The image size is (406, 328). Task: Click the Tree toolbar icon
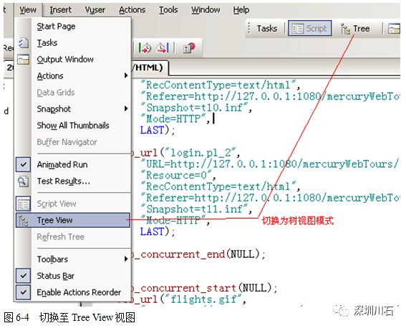[x=345, y=29]
